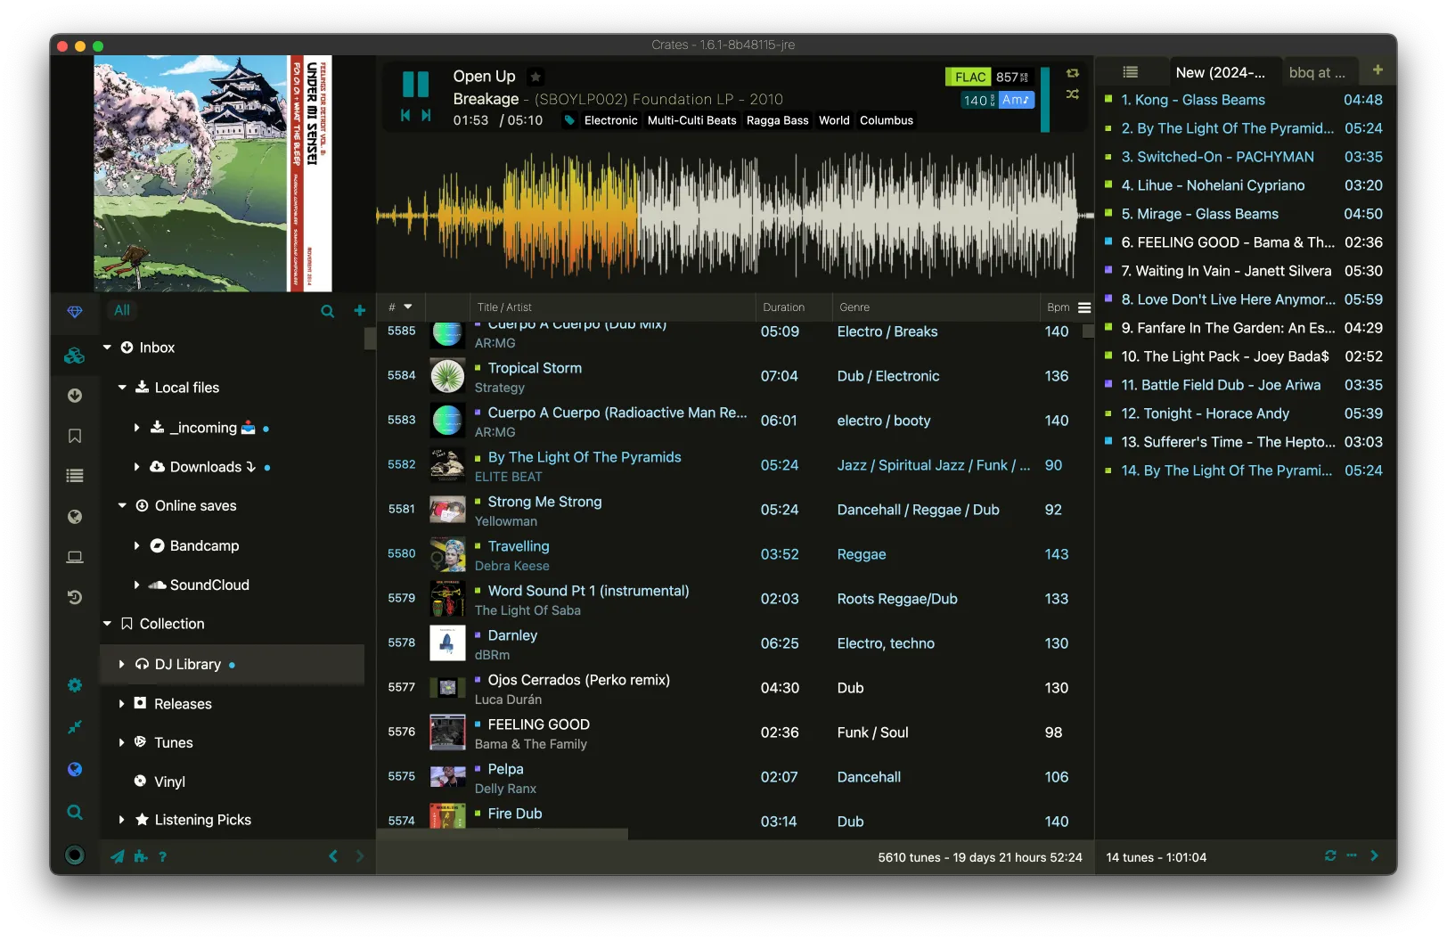
Task: Open the search icon in bottom sidebar
Action: pos(75,812)
